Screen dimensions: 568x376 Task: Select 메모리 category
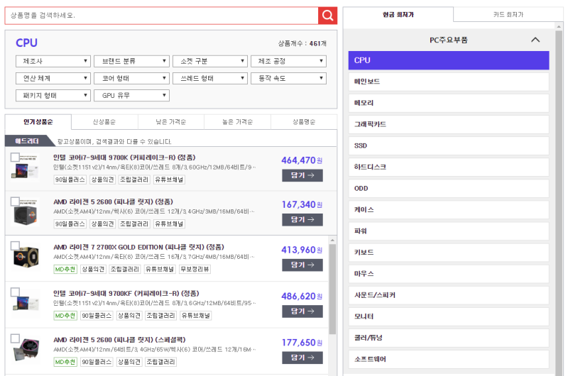(449, 103)
